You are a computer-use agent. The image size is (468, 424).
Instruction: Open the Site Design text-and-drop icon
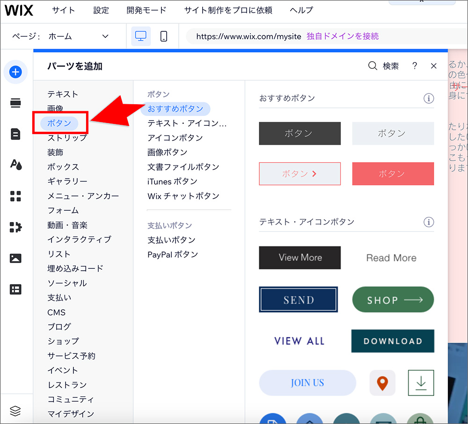coord(16,165)
